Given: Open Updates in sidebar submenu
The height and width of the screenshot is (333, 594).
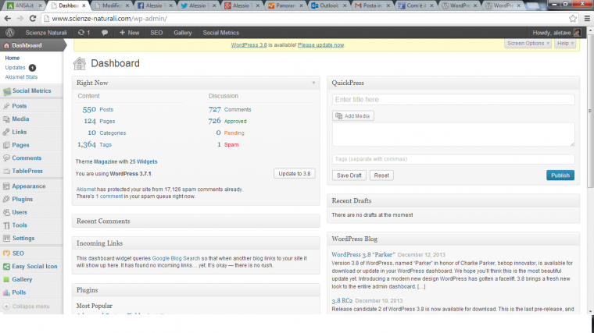Looking at the screenshot, I should click(x=15, y=67).
